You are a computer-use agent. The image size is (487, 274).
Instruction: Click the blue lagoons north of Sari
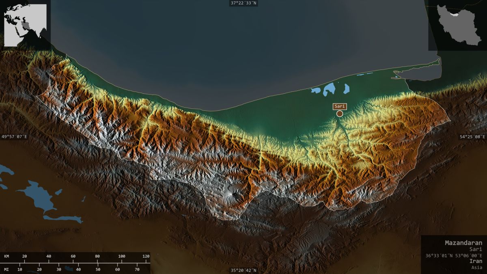pos(330,89)
